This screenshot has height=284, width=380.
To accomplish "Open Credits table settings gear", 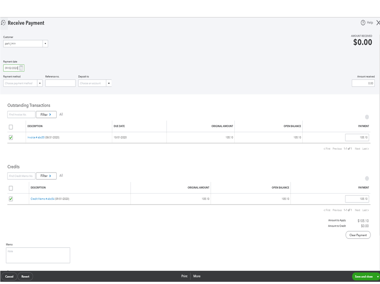I will click(x=367, y=179).
